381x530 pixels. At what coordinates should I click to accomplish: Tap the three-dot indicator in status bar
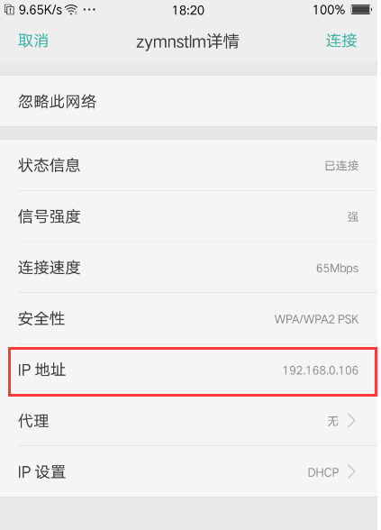click(x=89, y=10)
